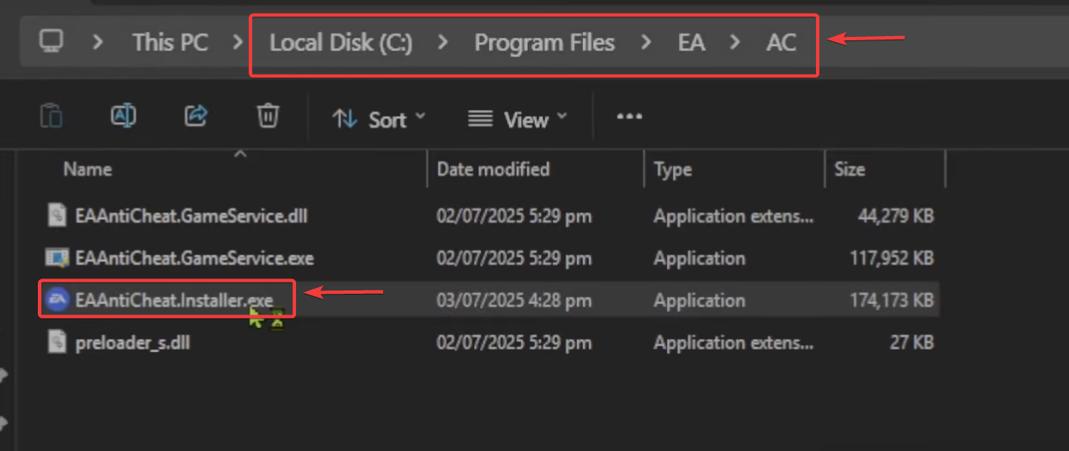Click the preloader_s.dll file icon
The width and height of the screenshot is (1069, 451).
click(57, 343)
